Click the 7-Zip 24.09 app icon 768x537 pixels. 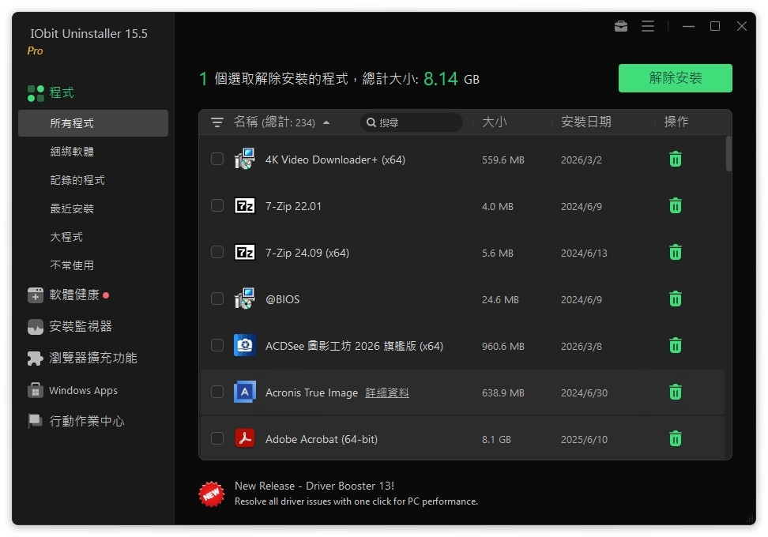(244, 252)
